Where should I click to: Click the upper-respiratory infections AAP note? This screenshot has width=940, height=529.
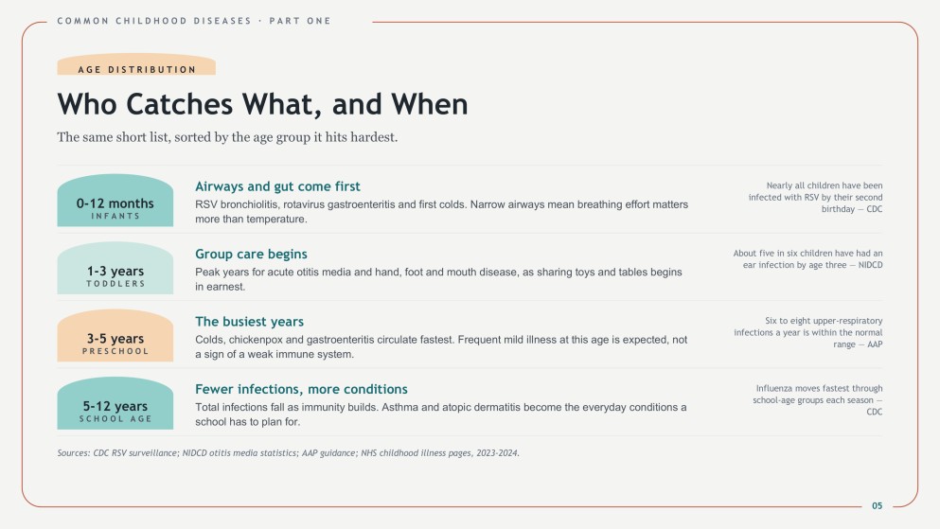coord(807,332)
